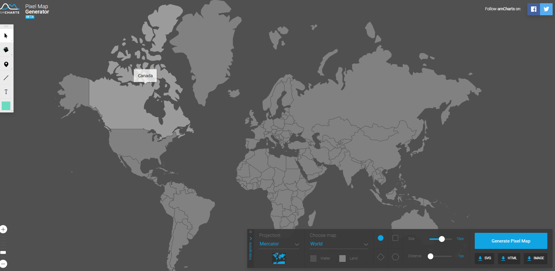Click Generate Pixel Map button
The image size is (555, 271).
coord(511,241)
